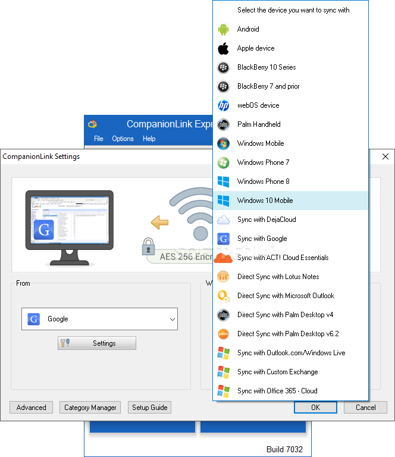Choose Windows 10 Mobile entry
Screen dimensions: 395x457
(x=291, y=201)
